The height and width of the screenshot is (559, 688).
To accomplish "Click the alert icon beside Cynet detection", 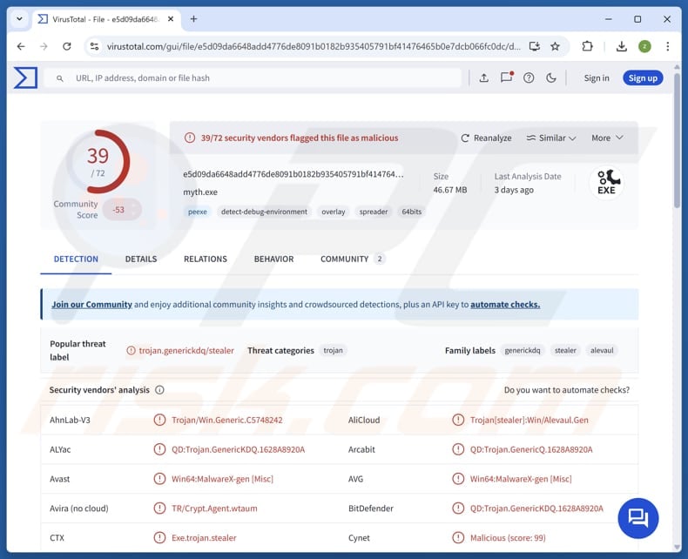I will [458, 537].
